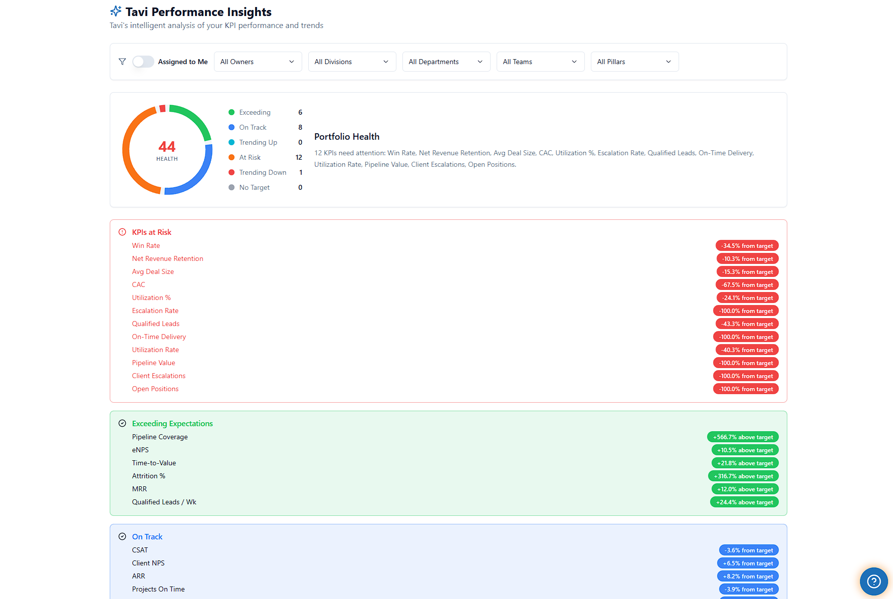Click the red Trending Down legend dot
Viewport: 893px width, 599px height.
[232, 172]
